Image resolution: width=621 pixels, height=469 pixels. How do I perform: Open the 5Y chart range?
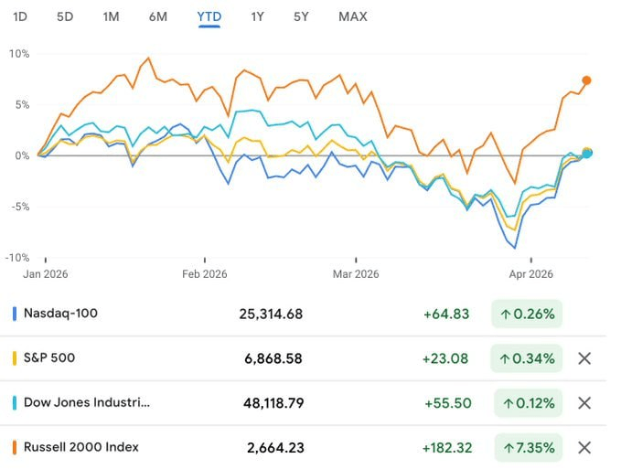pos(302,16)
